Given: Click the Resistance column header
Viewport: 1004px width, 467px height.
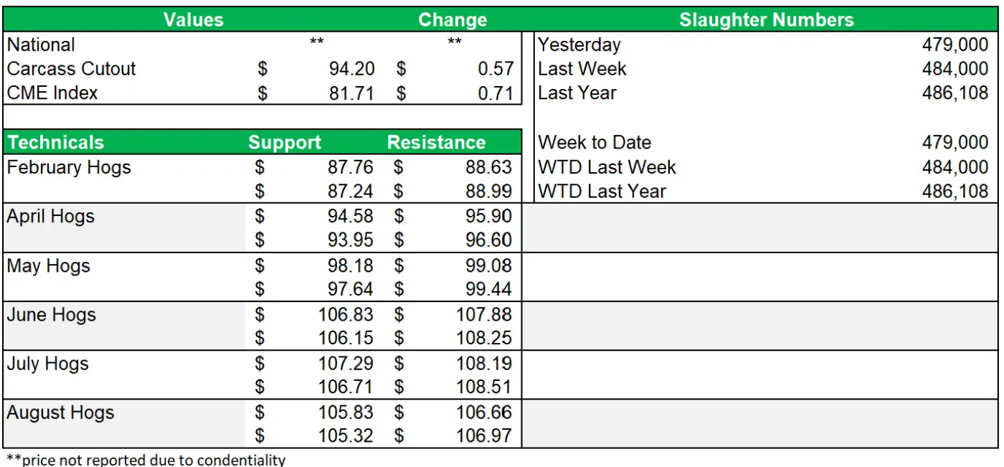Looking at the screenshot, I should (436, 142).
